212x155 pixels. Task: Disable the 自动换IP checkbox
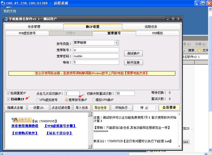[x=9, y=99]
